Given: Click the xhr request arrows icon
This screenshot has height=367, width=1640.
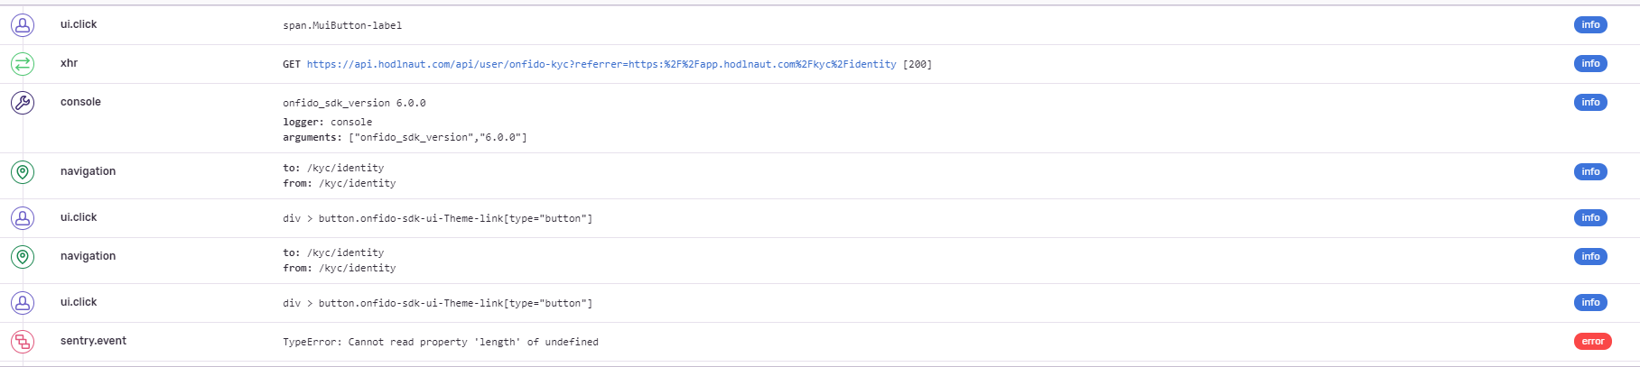Looking at the screenshot, I should [23, 64].
